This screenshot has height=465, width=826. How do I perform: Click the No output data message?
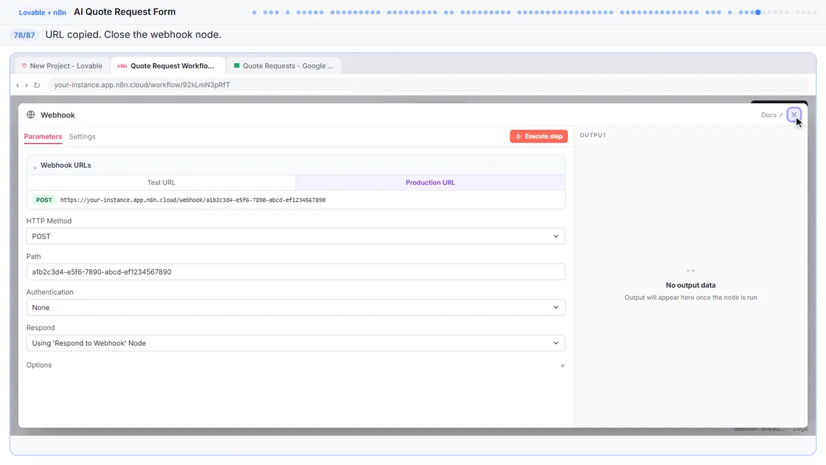pyautogui.click(x=690, y=285)
